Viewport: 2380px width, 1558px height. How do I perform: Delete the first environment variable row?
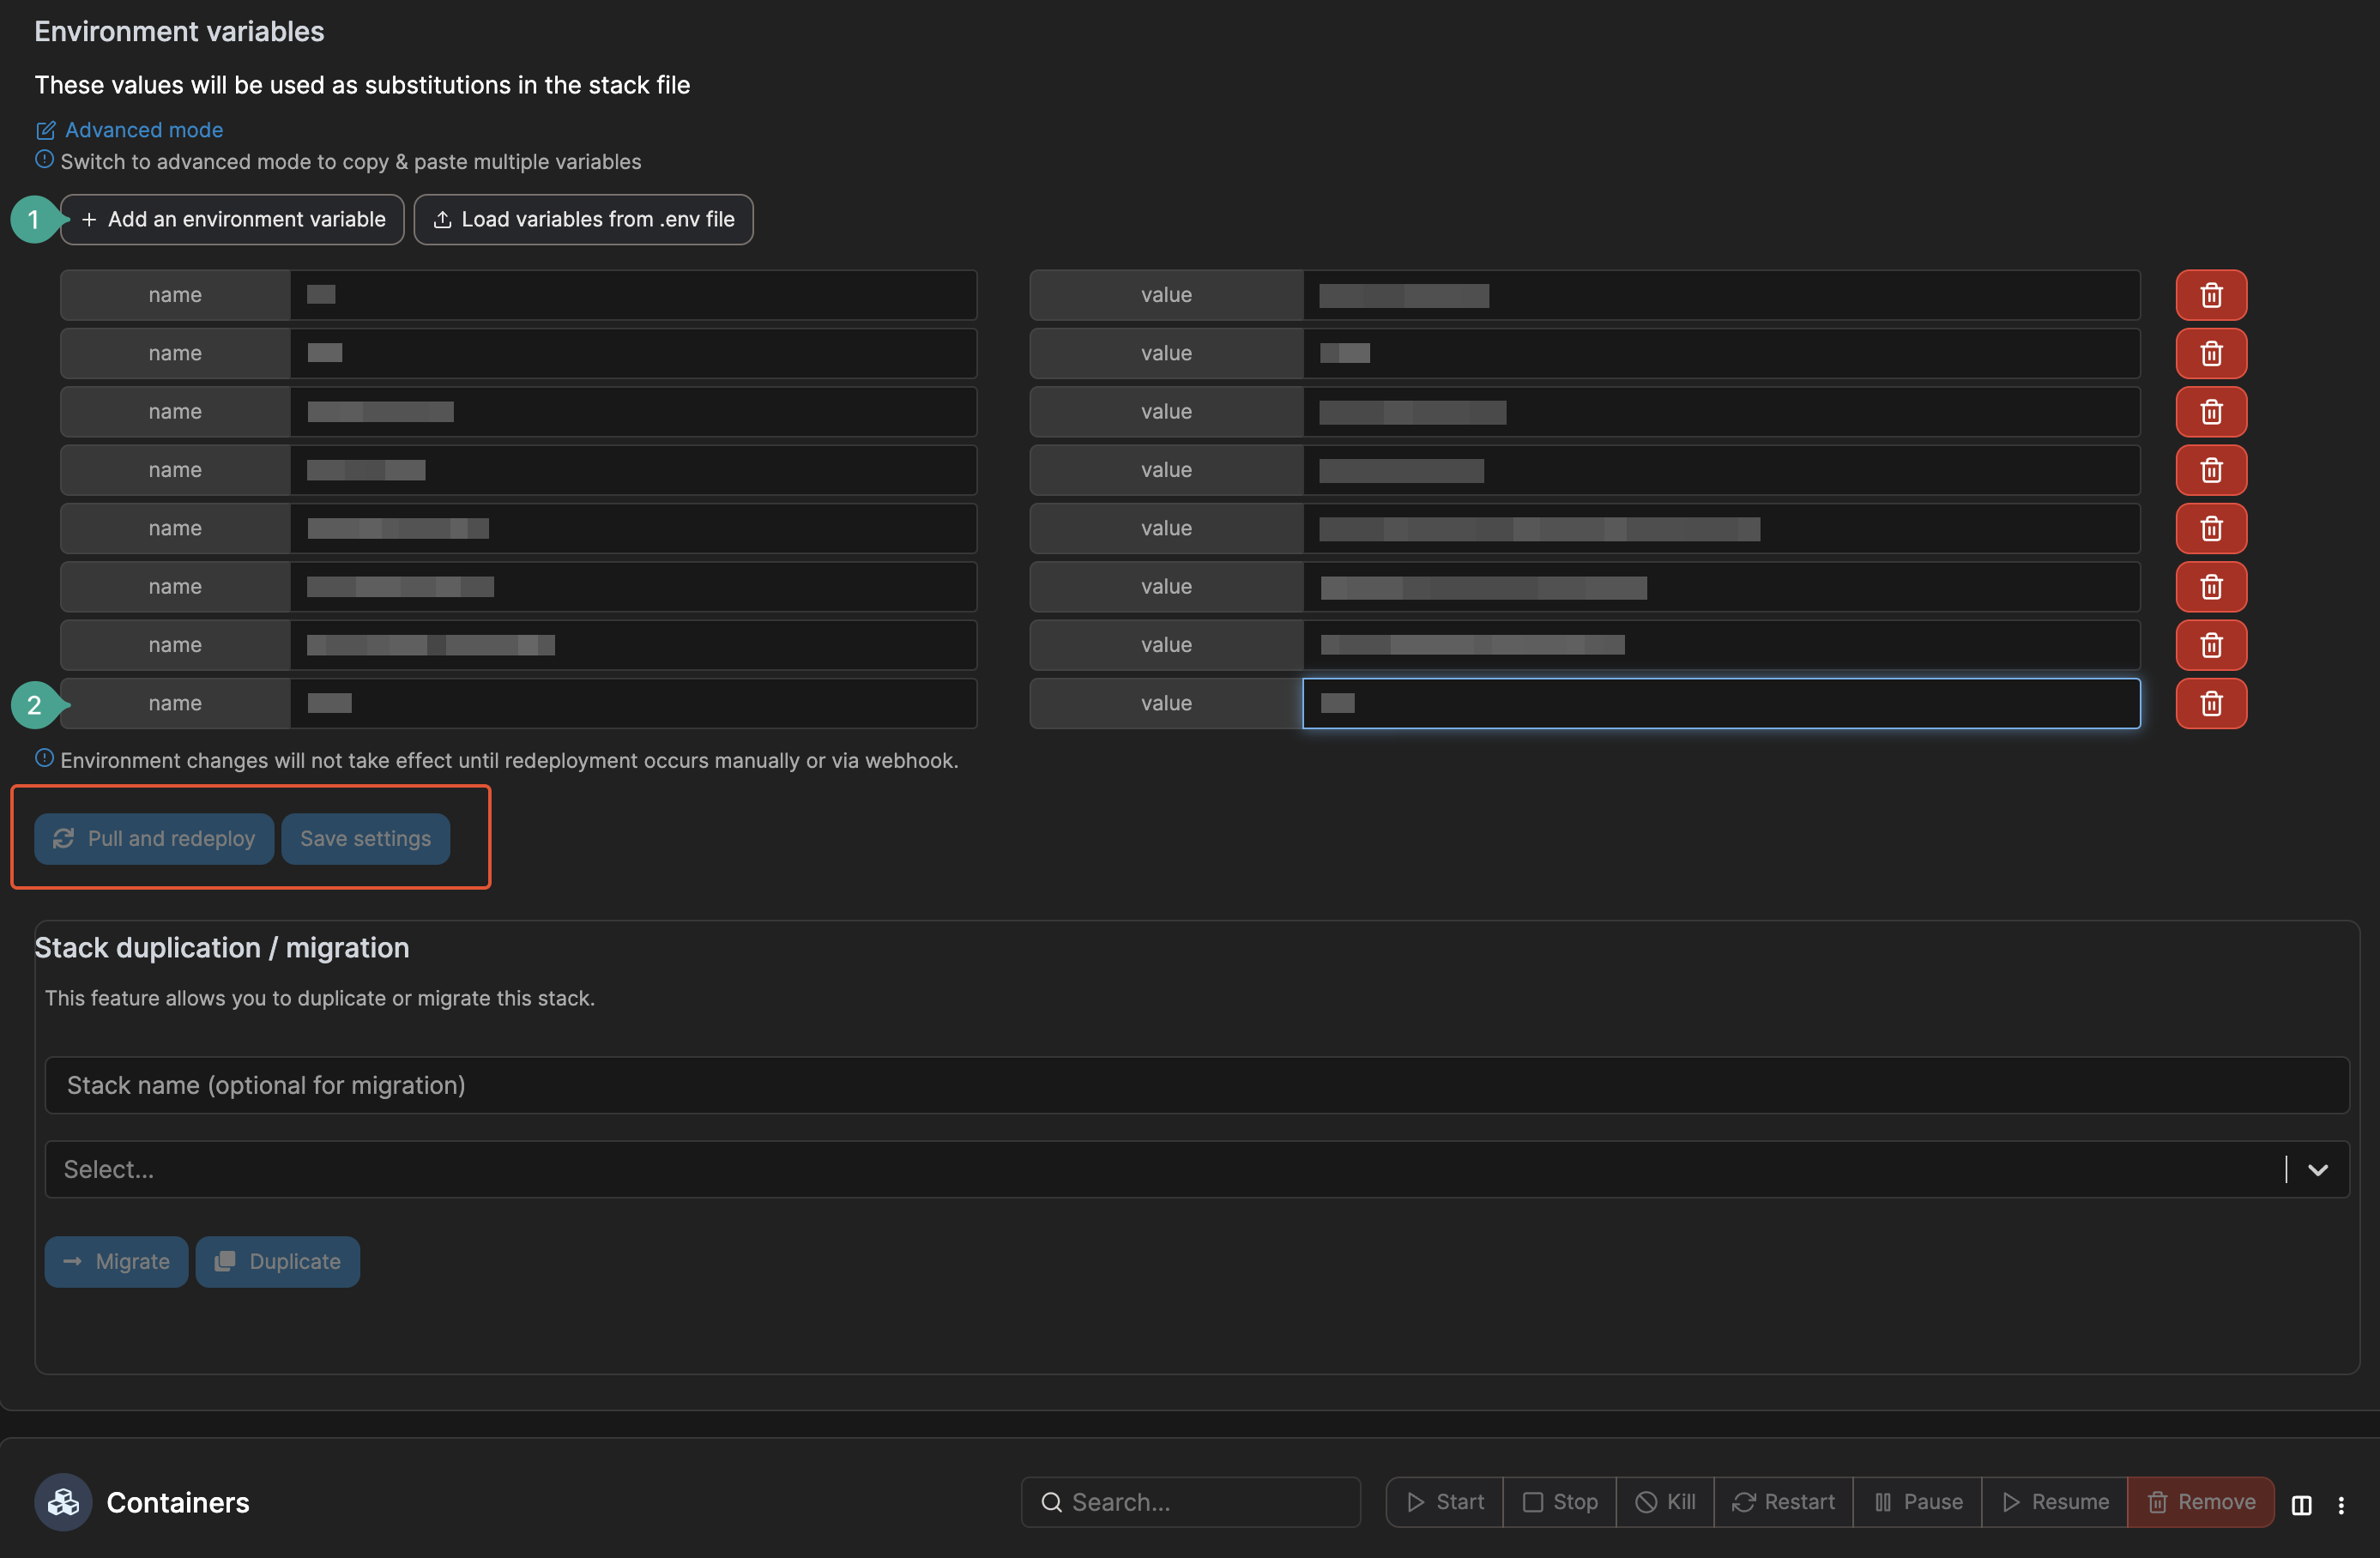(x=2211, y=294)
